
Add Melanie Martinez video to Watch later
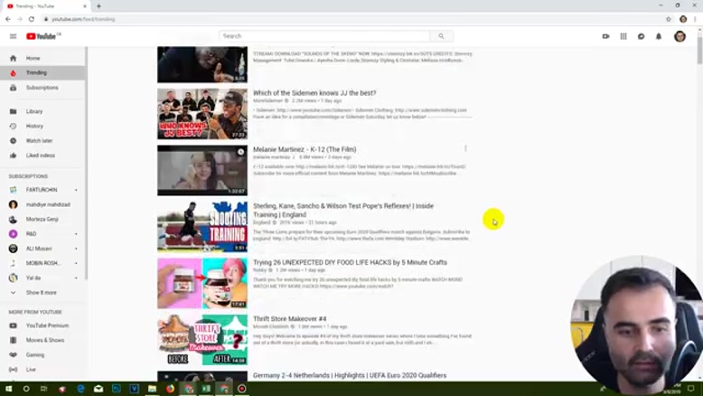click(240, 152)
